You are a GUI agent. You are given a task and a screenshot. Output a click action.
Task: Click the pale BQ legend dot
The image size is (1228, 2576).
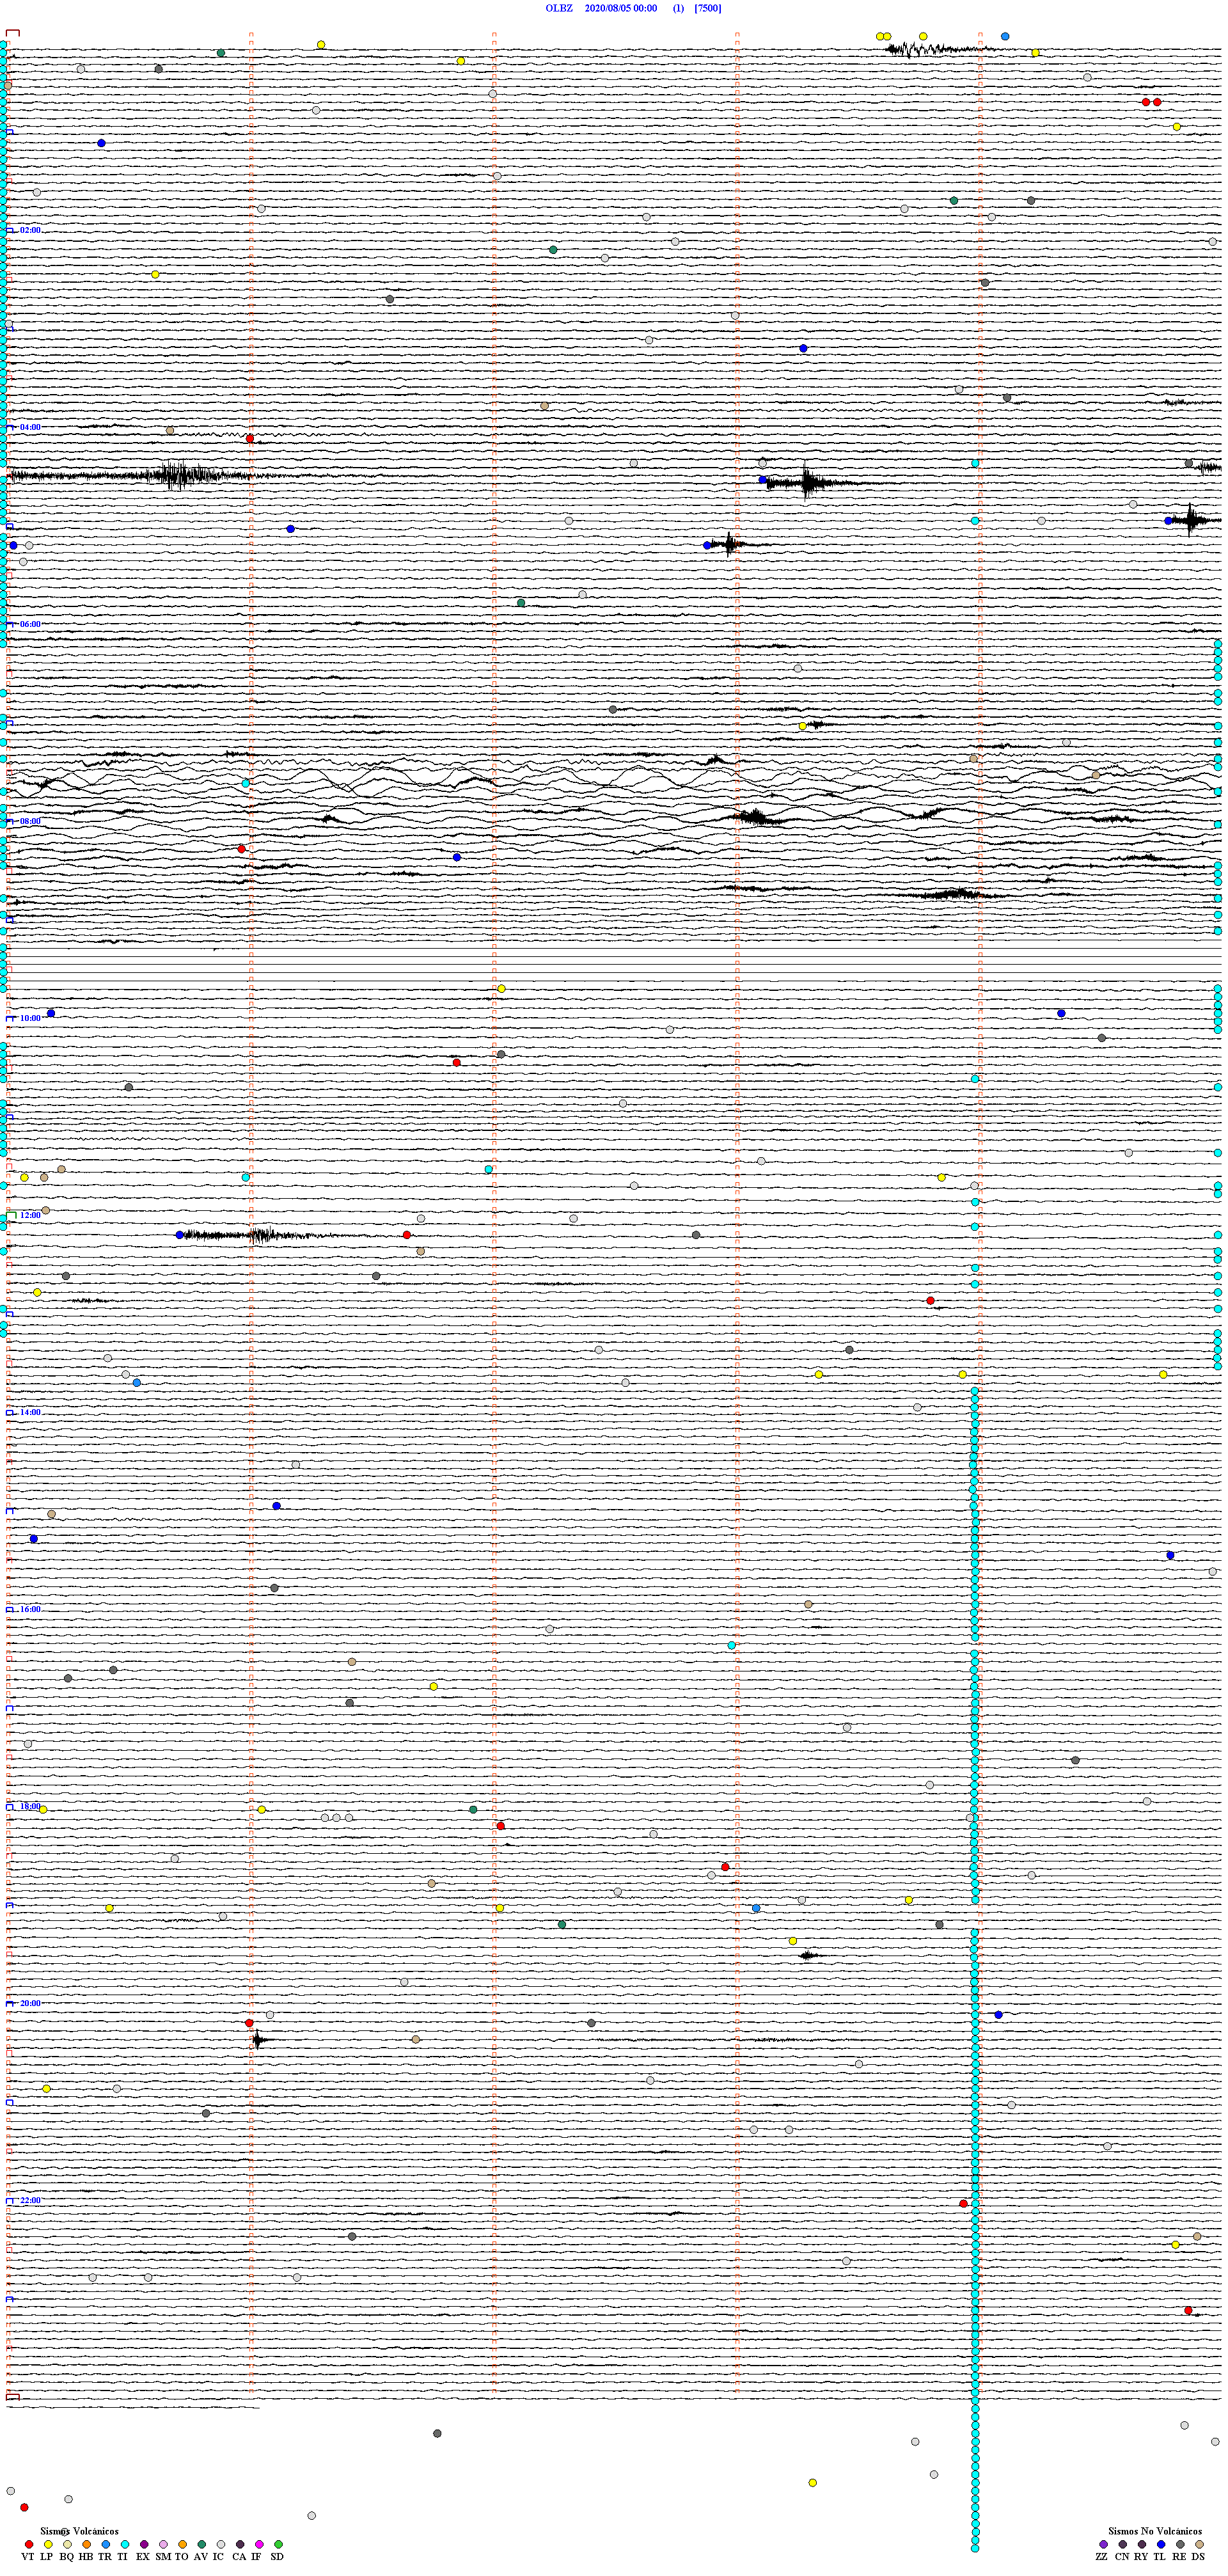(67, 2544)
